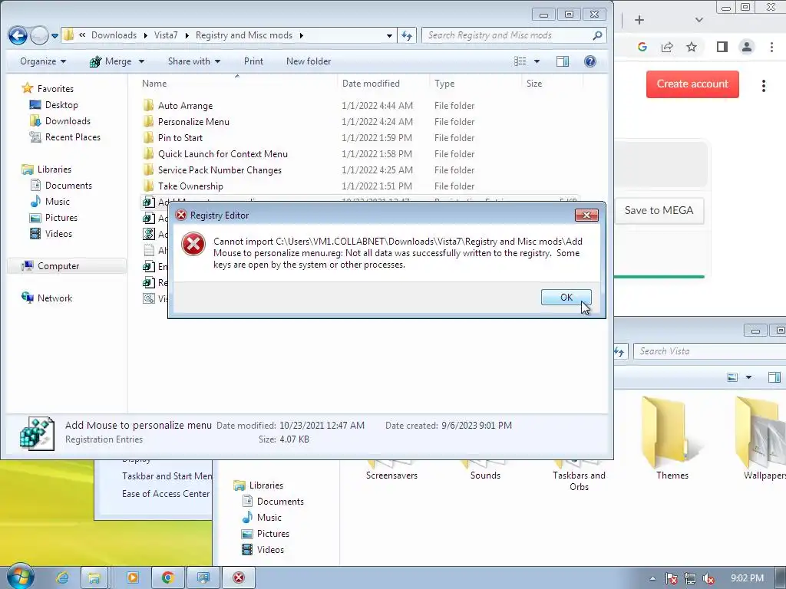Select Music in front Explorer navigation pane
Screen dimensions: 786x589
57,202
